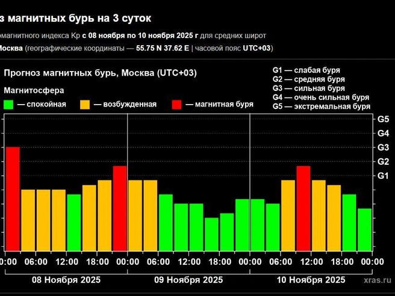Select the tallest red bar reaching G3
Screen dimensions: 395x296
tap(13, 199)
